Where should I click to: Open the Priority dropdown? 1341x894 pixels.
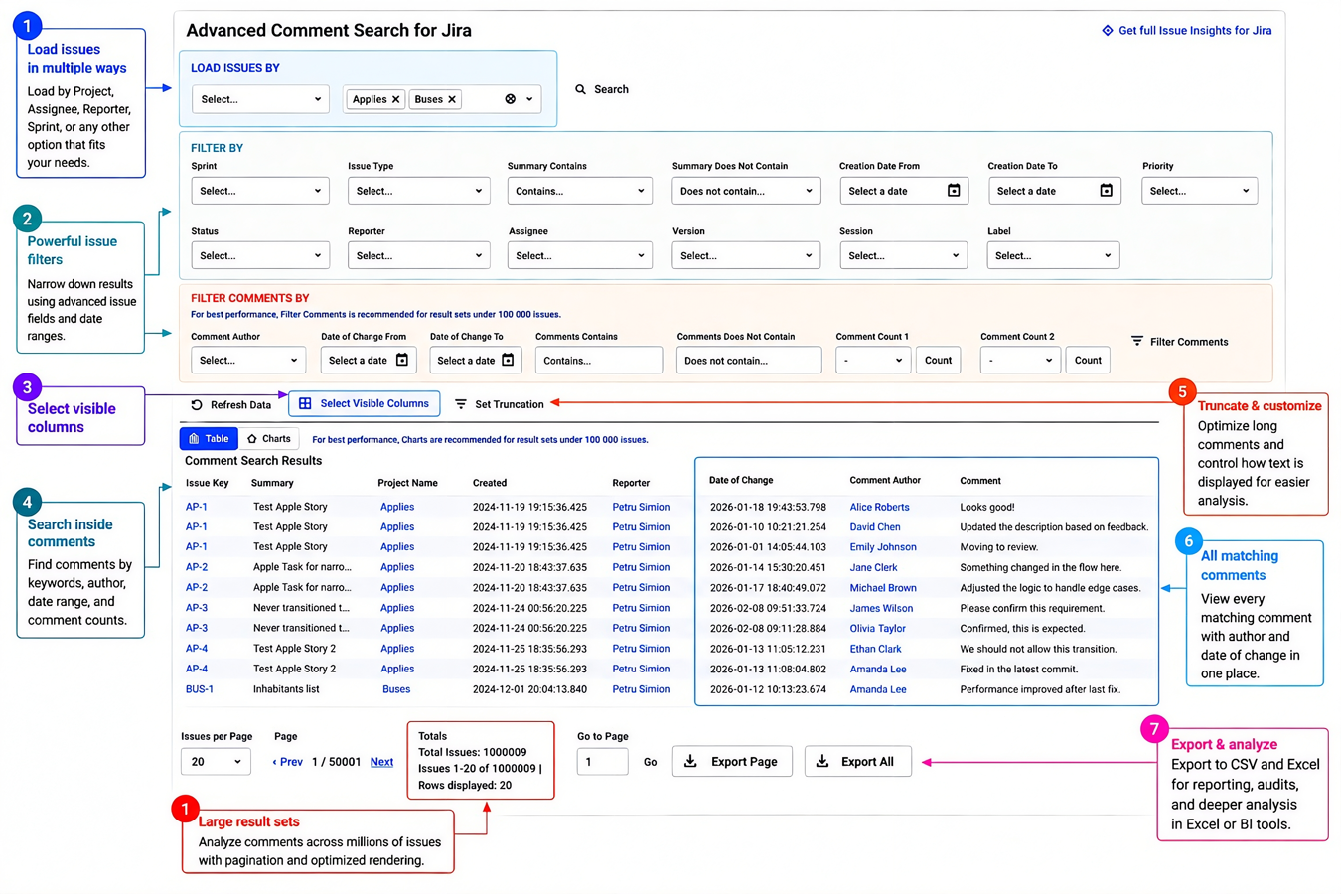1200,191
